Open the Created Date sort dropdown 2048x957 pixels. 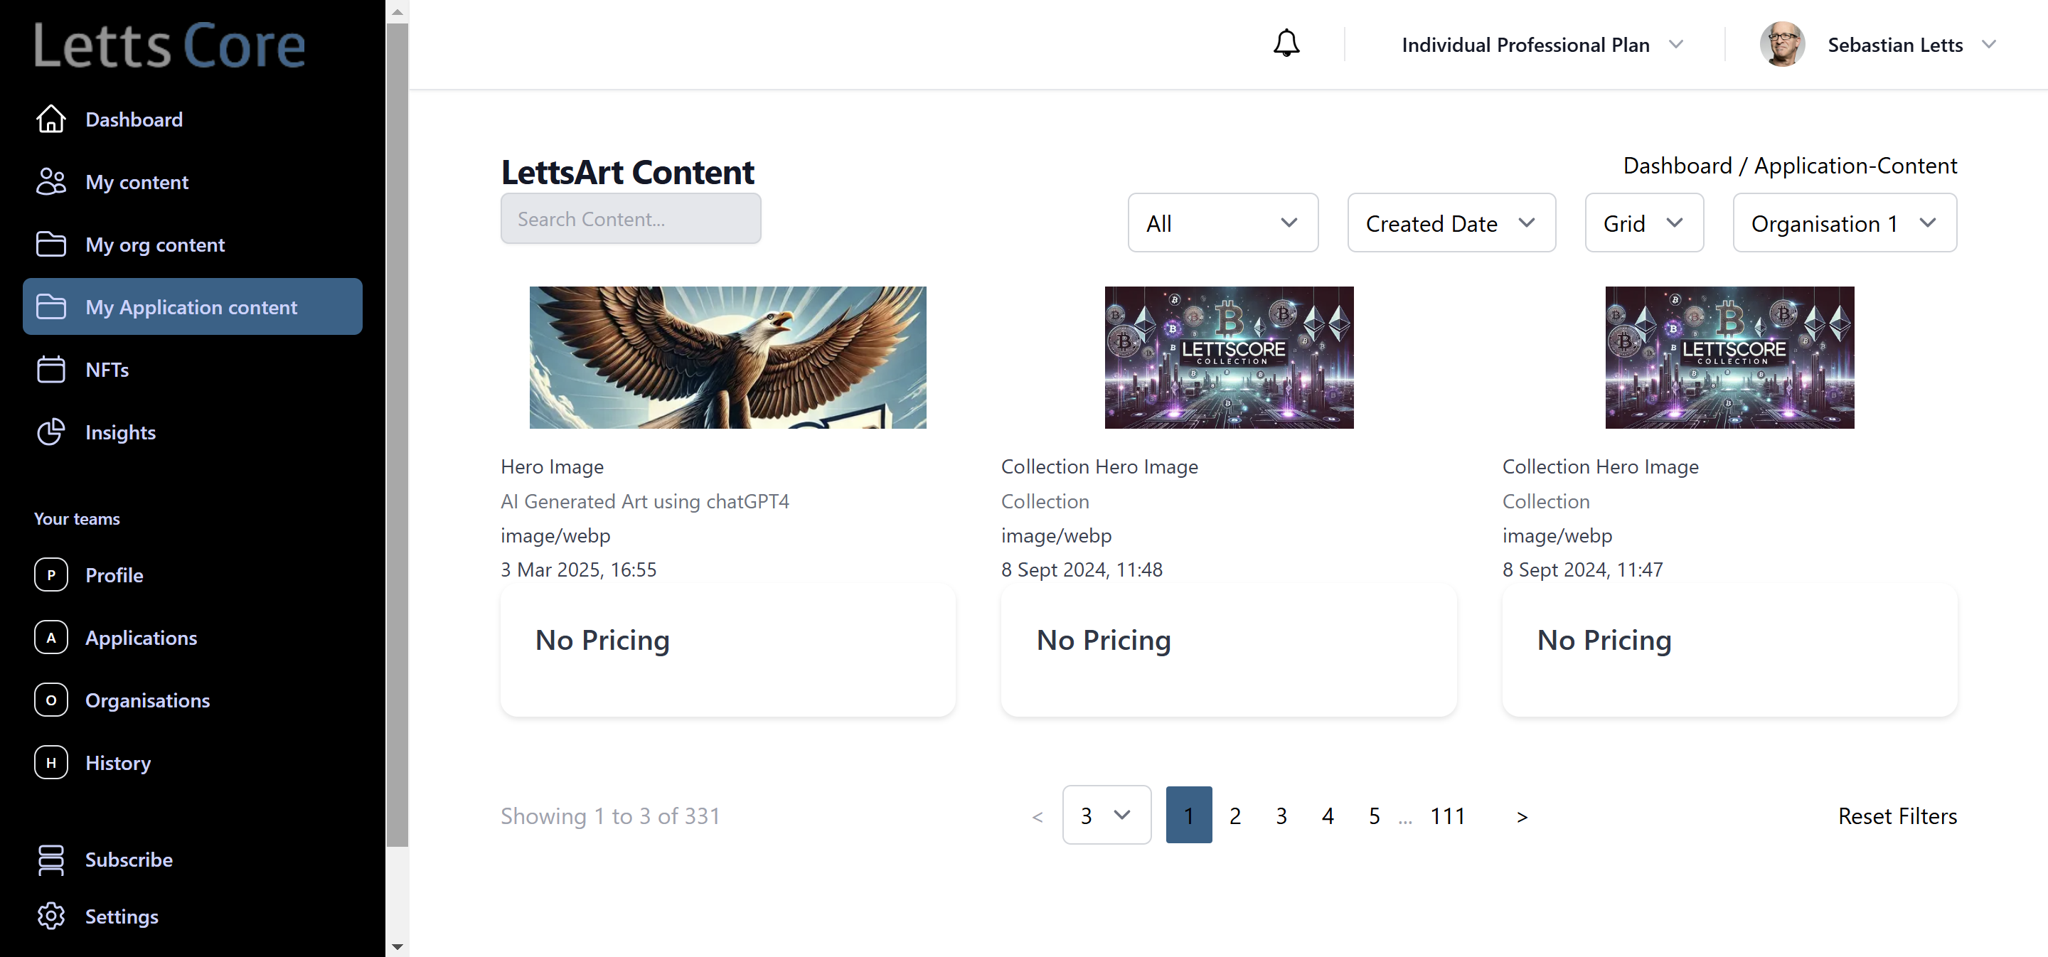point(1451,223)
